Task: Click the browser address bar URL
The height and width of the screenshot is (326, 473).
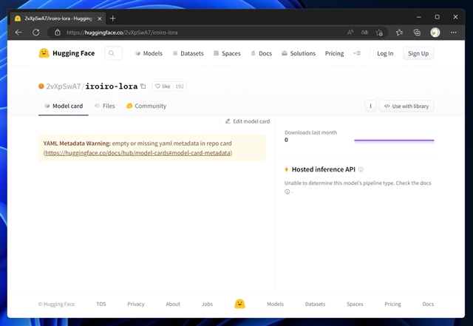Action: pyautogui.click(x=122, y=33)
